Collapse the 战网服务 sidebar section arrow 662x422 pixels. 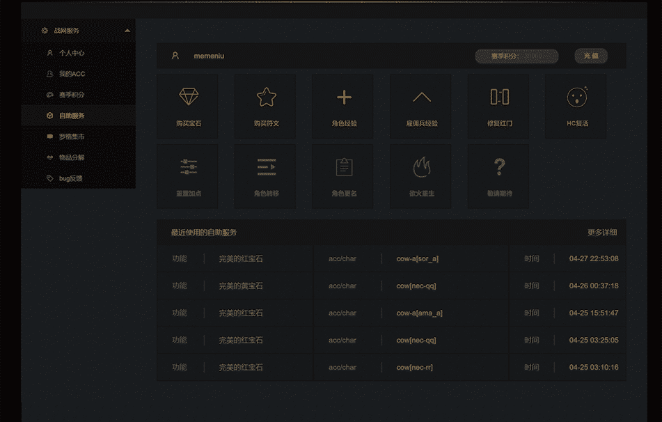tap(127, 31)
